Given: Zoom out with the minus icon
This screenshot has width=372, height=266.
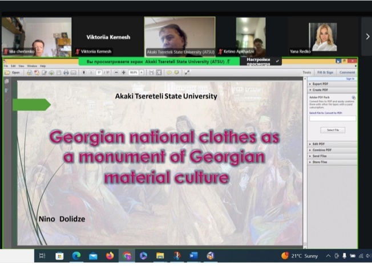Looking at the screenshot, I should [x=116, y=72].
